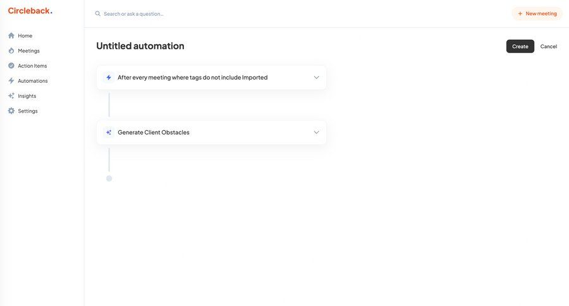The height and width of the screenshot is (306, 569).
Task: Click the Home house icon in sidebar
Action: pos(11,35)
